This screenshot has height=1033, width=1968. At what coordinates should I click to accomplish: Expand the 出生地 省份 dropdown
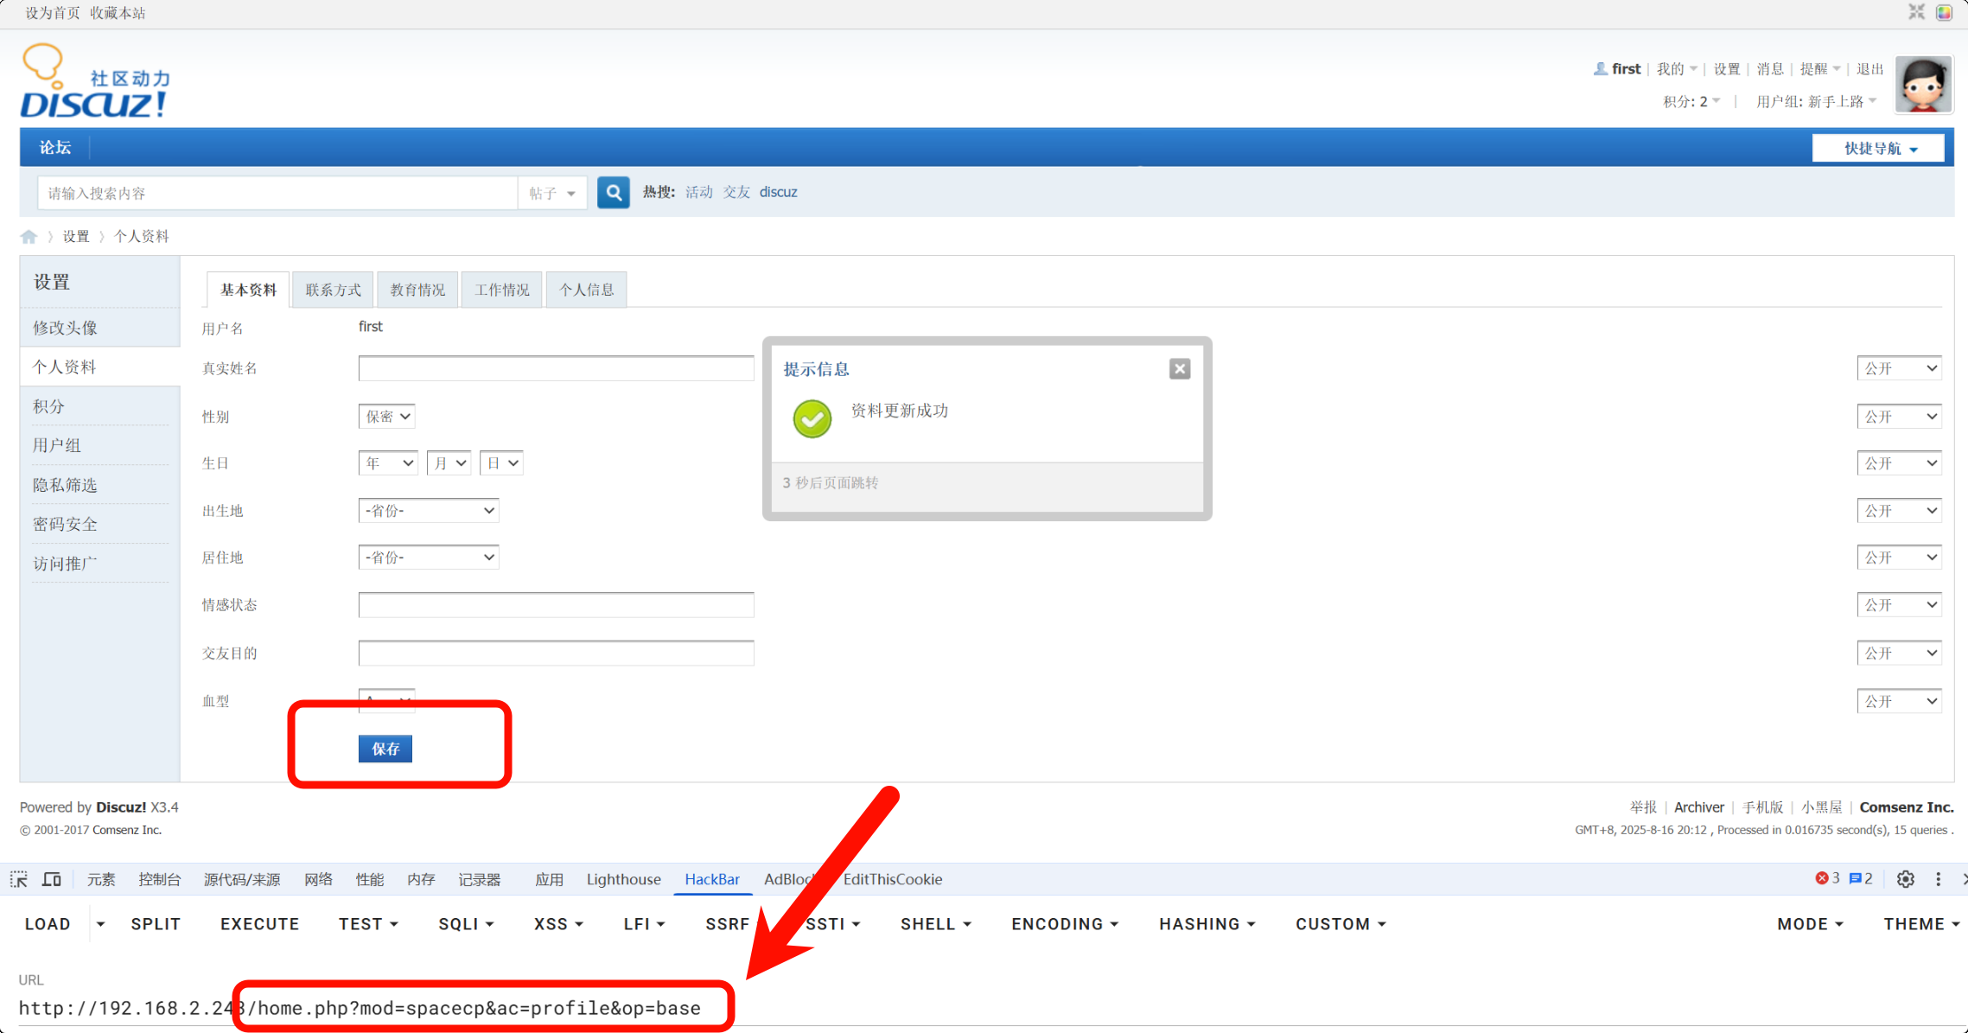[429, 511]
